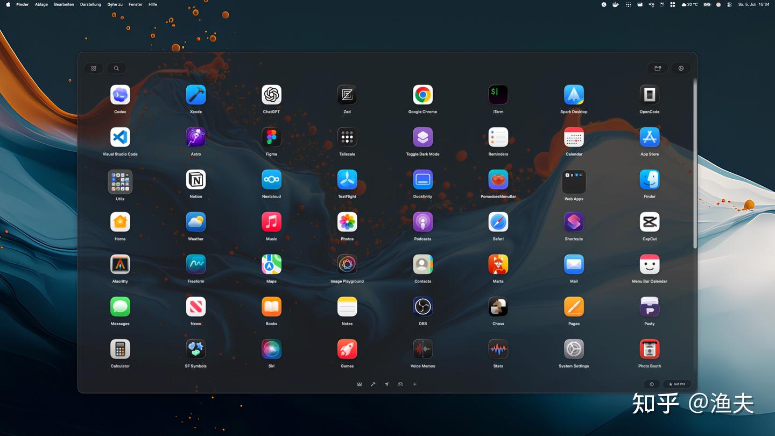Launch the Music app
The width and height of the screenshot is (775, 436).
[x=271, y=222]
